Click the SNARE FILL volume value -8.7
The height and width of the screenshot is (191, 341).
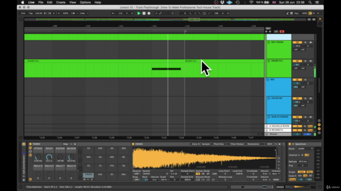[297, 65]
